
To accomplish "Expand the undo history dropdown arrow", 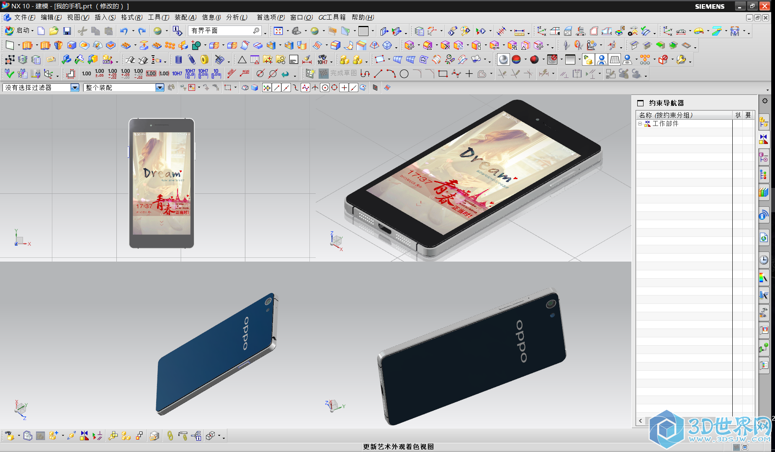I will click(133, 31).
